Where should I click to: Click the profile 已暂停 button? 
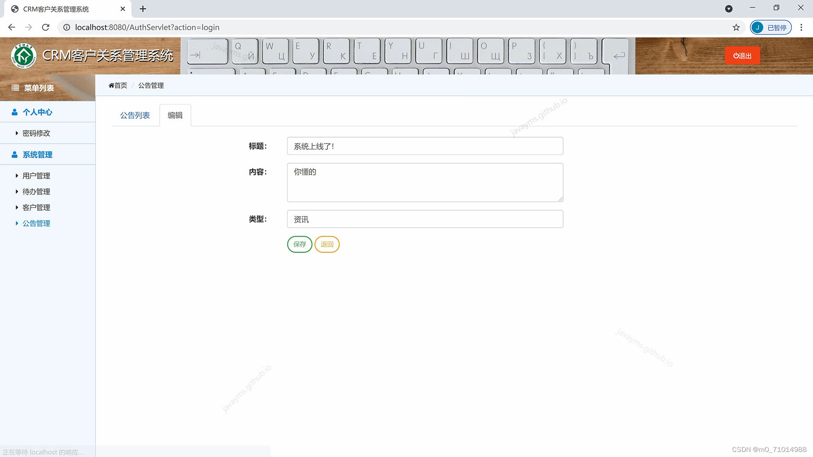tap(771, 28)
